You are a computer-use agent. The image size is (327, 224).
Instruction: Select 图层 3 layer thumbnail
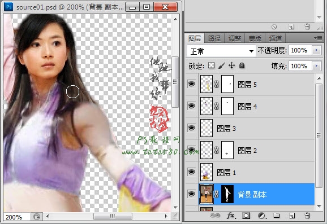pos(206,128)
